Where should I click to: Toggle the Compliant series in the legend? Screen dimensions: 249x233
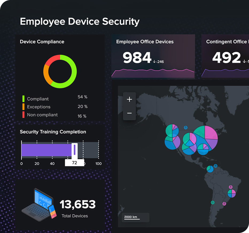point(37,99)
